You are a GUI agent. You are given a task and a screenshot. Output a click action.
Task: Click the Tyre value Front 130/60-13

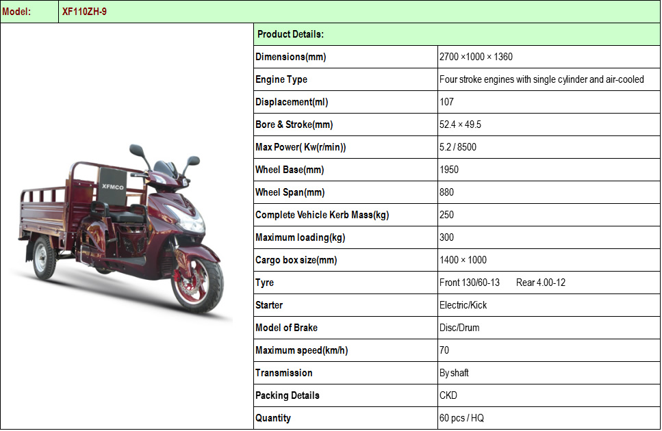point(470,283)
